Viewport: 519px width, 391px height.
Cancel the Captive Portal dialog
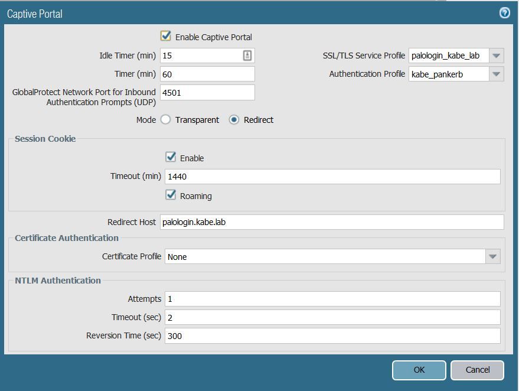477,370
